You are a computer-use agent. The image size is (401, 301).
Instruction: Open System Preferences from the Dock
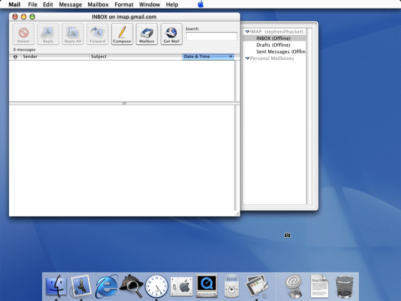tap(182, 286)
